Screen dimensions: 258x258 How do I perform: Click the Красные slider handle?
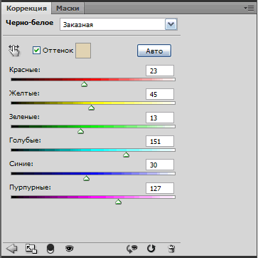(84, 84)
